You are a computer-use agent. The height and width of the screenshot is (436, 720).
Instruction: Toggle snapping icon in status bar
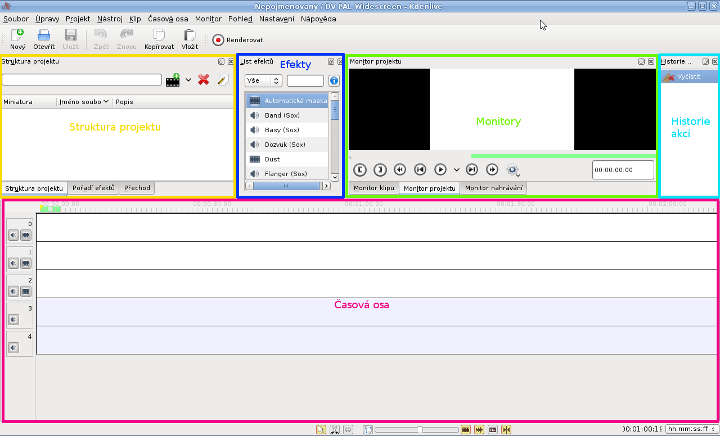point(507,429)
